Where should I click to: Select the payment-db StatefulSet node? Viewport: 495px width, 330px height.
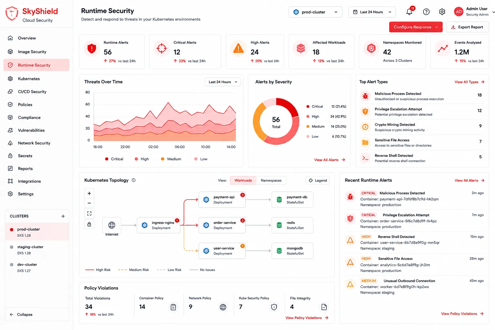(292, 200)
